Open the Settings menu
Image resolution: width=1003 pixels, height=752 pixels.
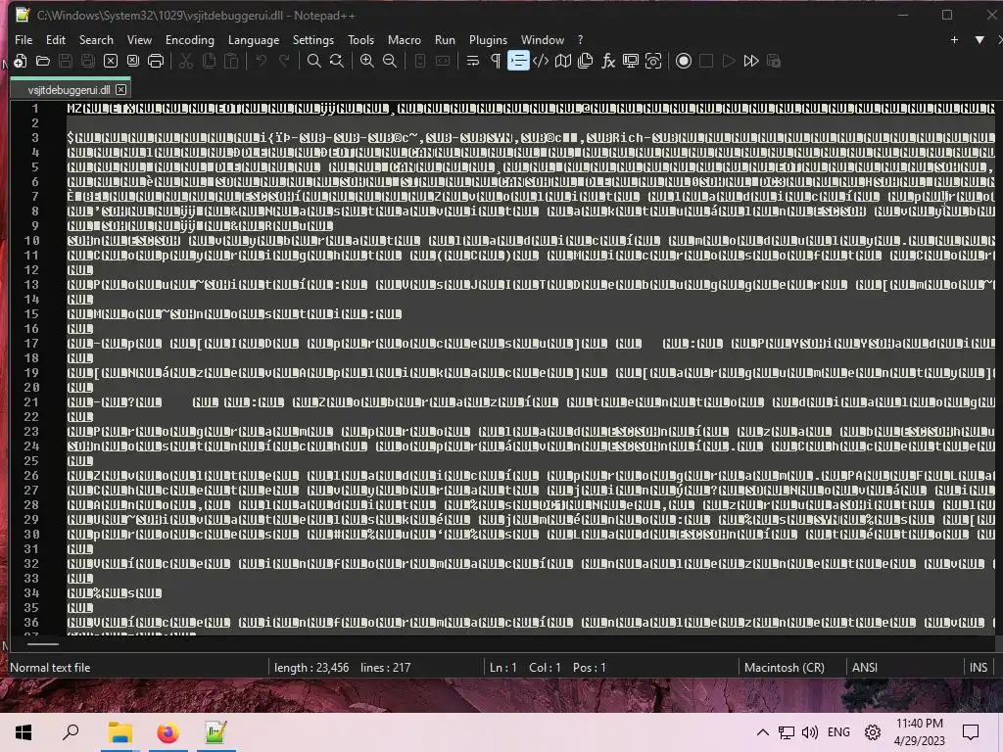point(313,39)
